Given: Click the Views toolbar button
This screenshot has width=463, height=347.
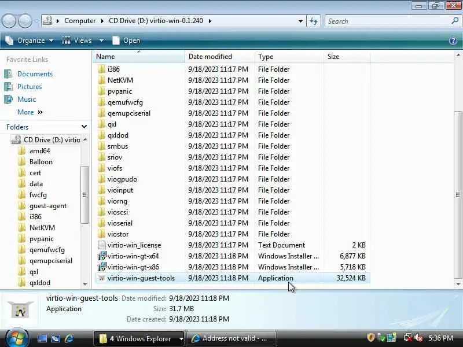Looking at the screenshot, I should [x=78, y=40].
